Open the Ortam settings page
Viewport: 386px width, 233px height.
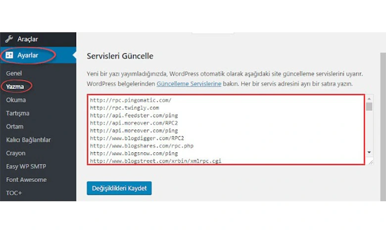[x=14, y=126]
